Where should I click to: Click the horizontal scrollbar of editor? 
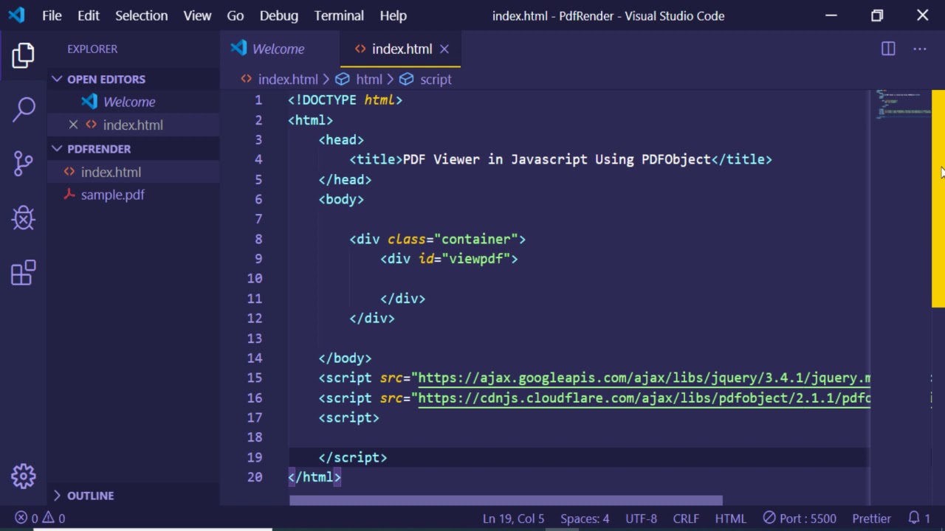(x=506, y=501)
